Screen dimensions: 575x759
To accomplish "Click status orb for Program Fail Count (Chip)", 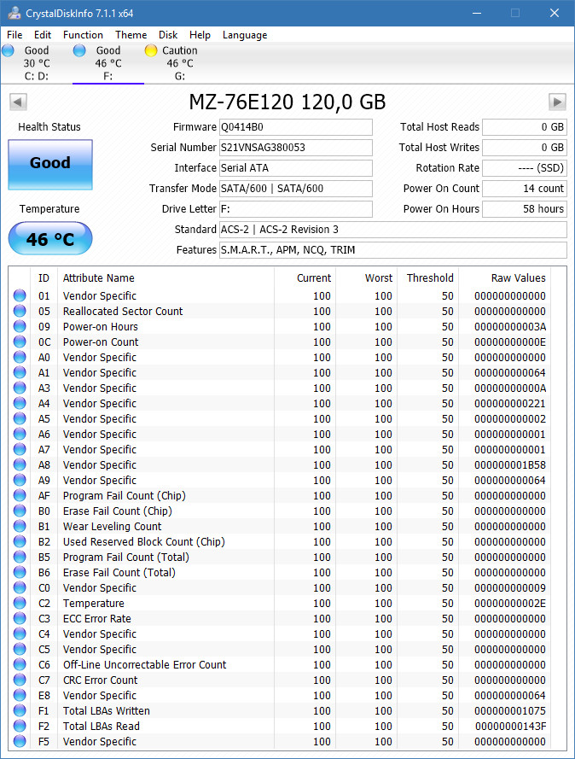I will (x=20, y=495).
